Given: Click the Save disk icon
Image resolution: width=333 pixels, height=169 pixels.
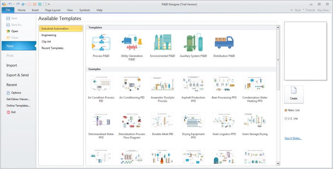Looking at the screenshot, I should pos(8,18).
